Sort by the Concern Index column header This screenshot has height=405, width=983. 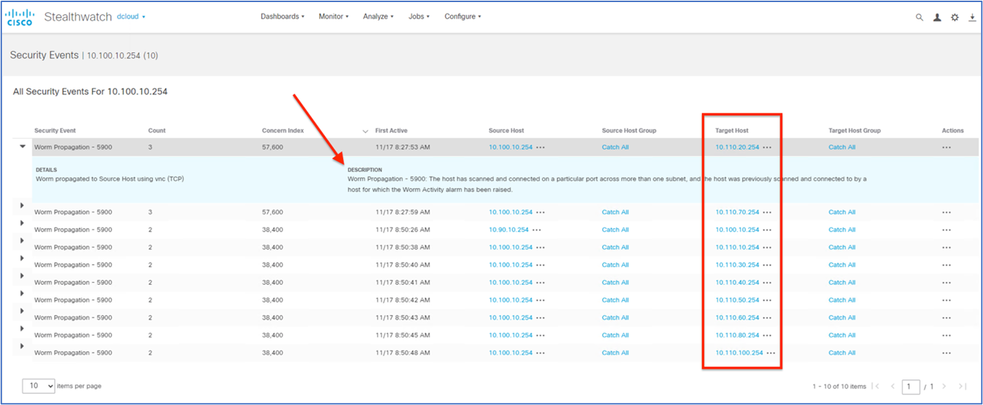click(x=283, y=131)
